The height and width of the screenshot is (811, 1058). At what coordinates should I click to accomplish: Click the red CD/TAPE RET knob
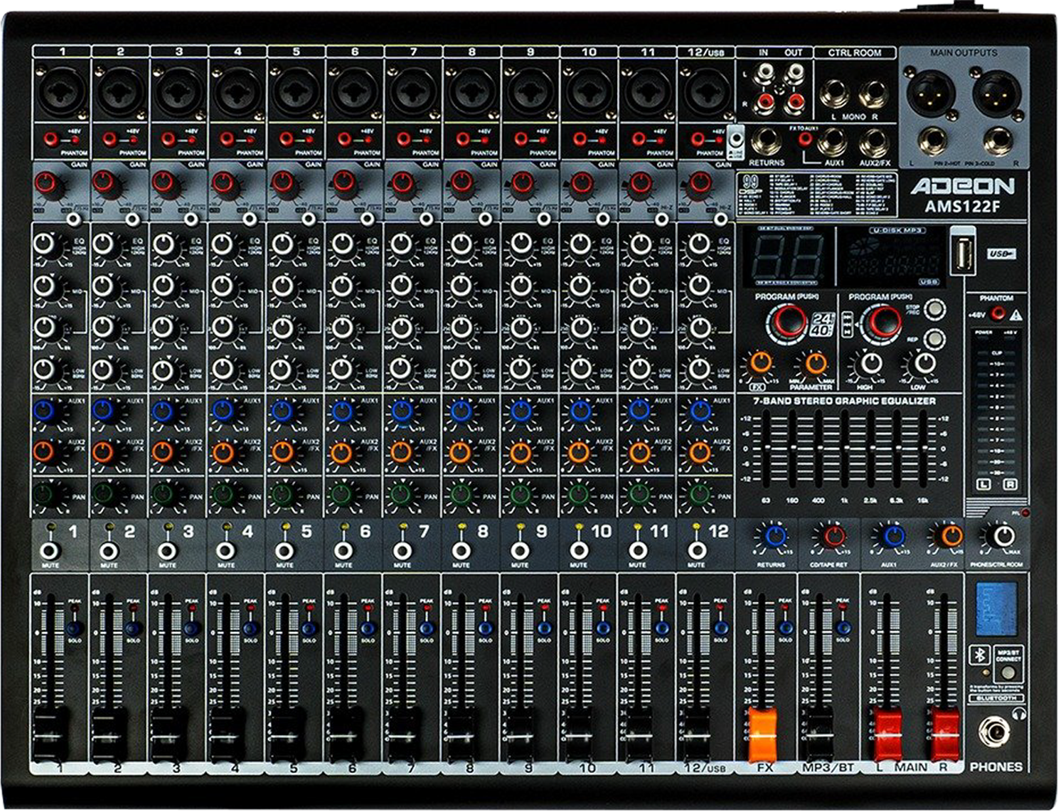[834, 536]
